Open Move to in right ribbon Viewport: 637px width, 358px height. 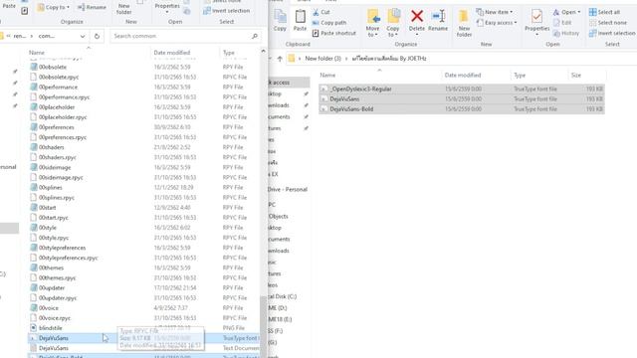coord(372,24)
